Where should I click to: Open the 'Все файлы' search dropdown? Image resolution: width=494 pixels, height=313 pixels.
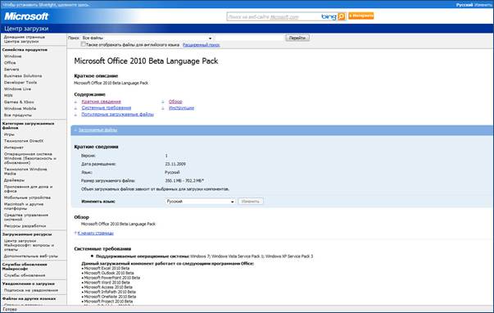tap(147, 38)
